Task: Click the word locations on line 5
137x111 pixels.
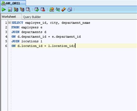Action: pos(30,41)
